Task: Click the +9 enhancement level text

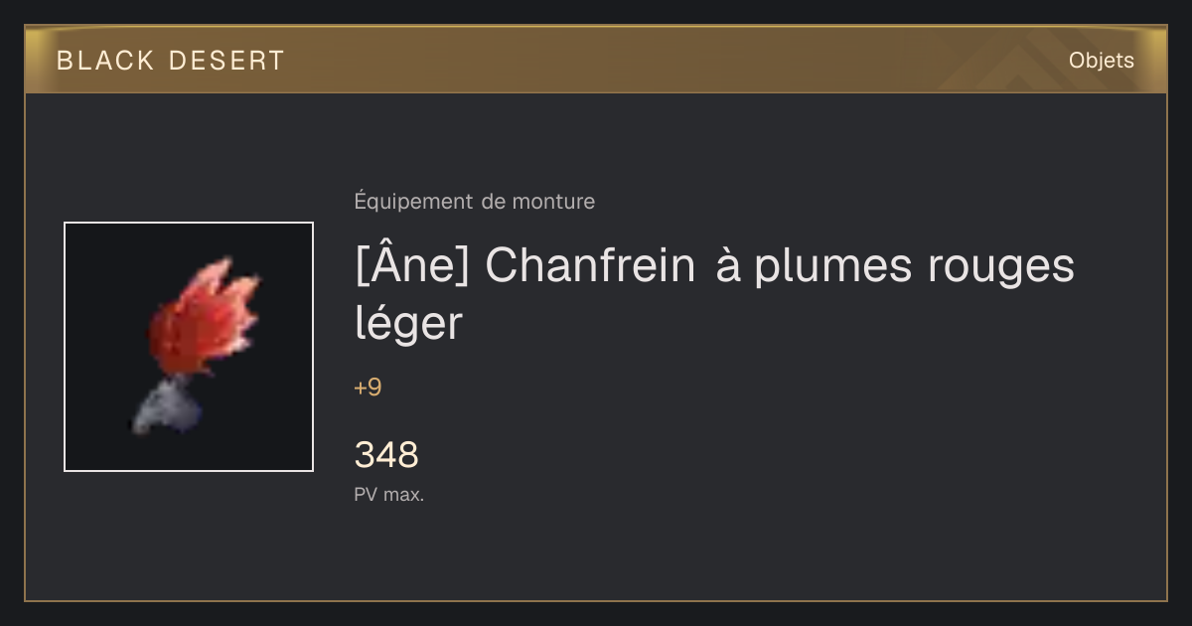Action: pyautogui.click(x=368, y=388)
